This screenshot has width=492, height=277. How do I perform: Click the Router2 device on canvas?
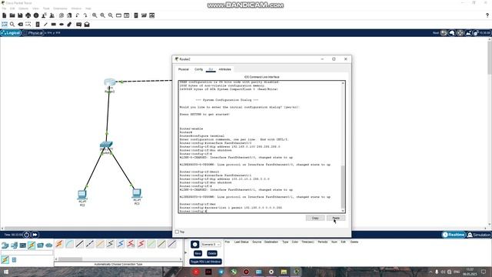click(110, 82)
